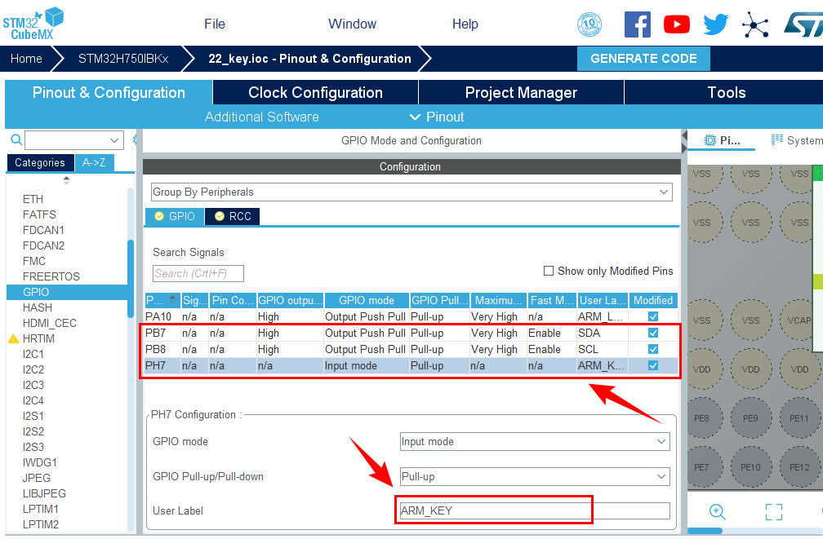Click the ST community network icon

(755, 24)
